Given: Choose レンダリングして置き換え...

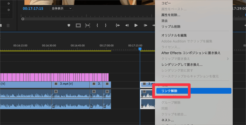Looking at the screenshot, I should coord(182,65).
